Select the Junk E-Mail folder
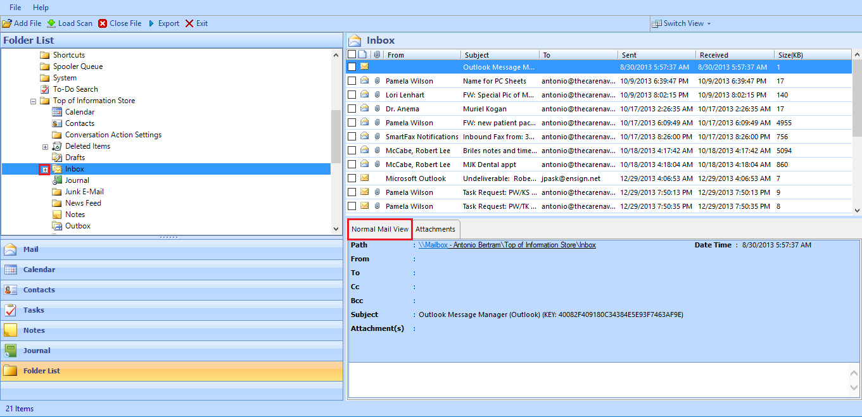 (84, 192)
